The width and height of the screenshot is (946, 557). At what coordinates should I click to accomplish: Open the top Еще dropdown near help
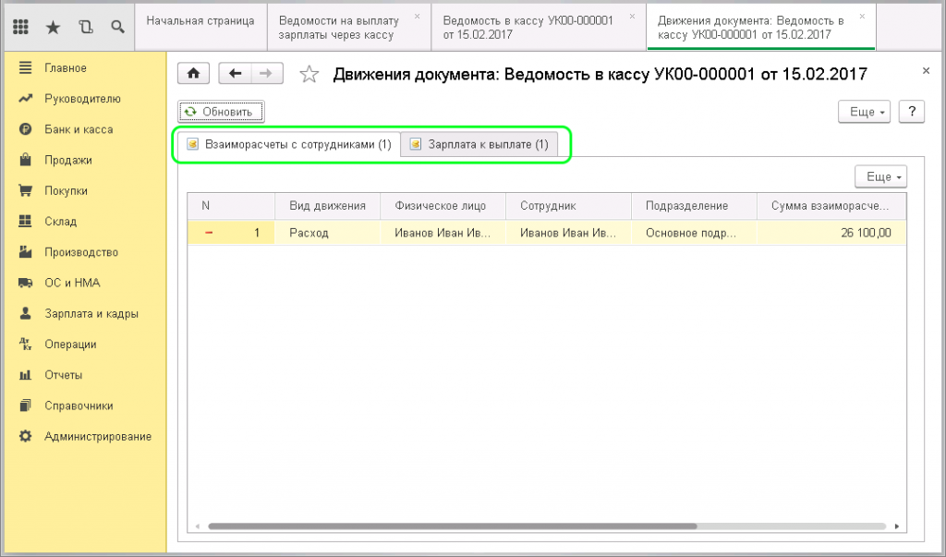pos(864,112)
